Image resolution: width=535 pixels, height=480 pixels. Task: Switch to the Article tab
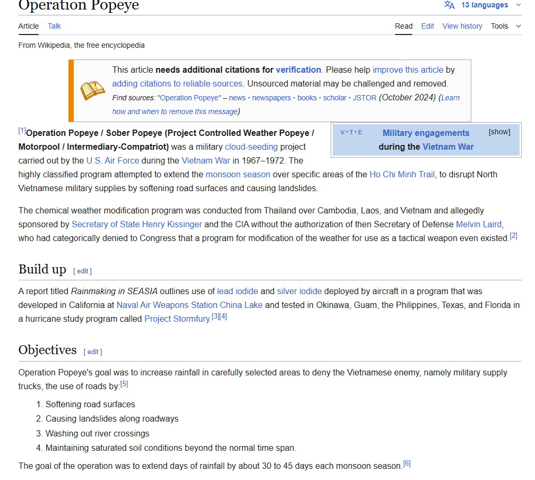pos(28,27)
